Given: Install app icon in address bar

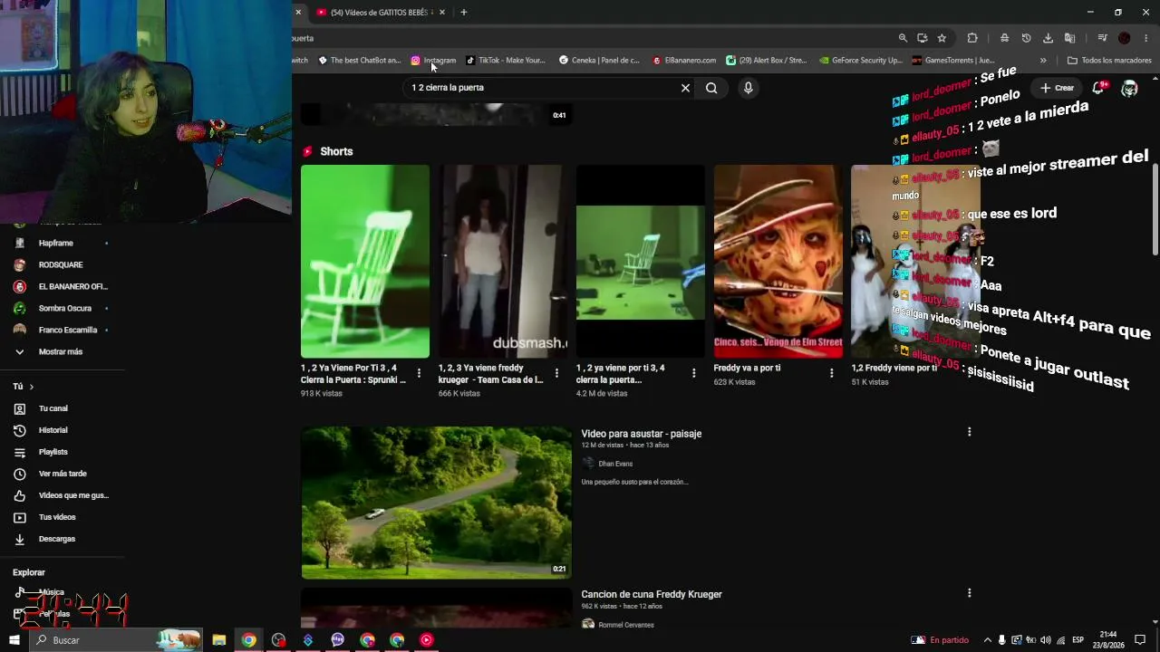Looking at the screenshot, I should [x=923, y=38].
